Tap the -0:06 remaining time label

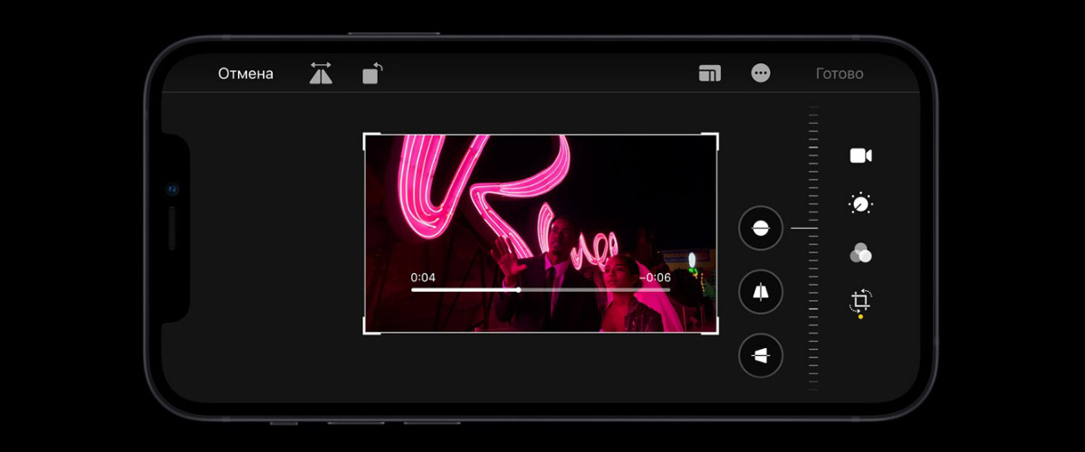click(655, 278)
